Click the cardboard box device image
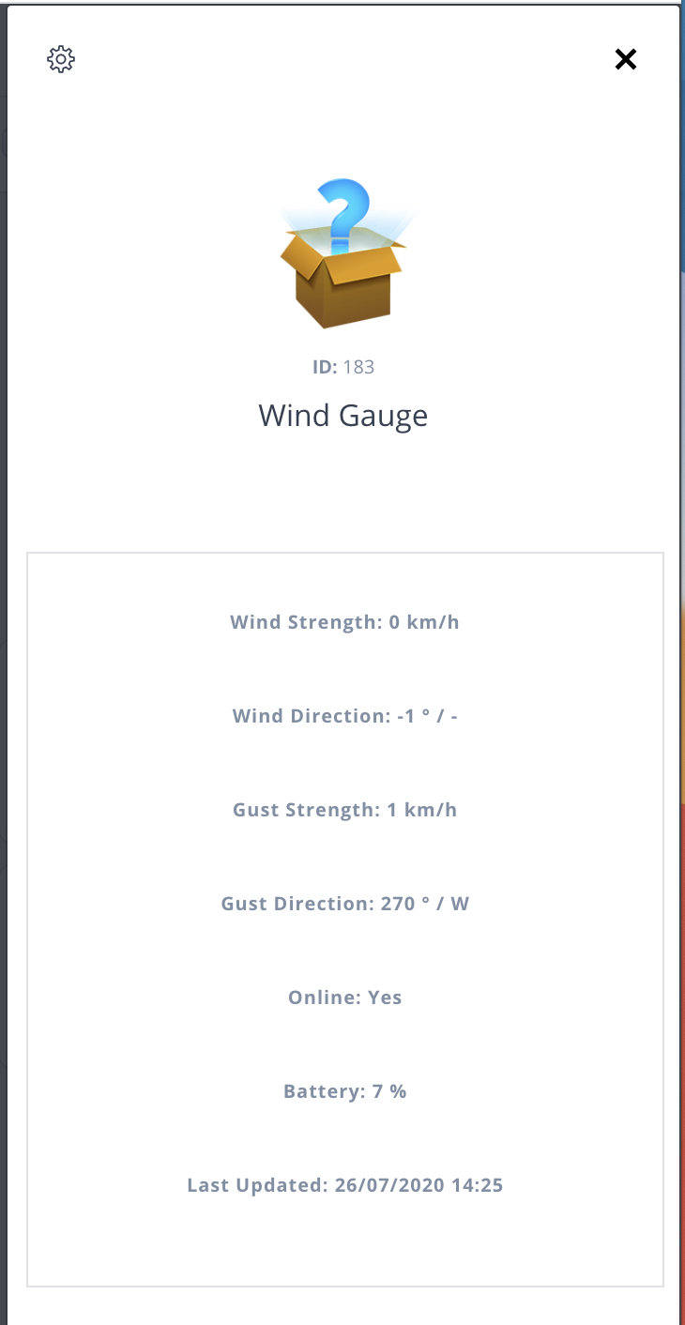 [343, 286]
